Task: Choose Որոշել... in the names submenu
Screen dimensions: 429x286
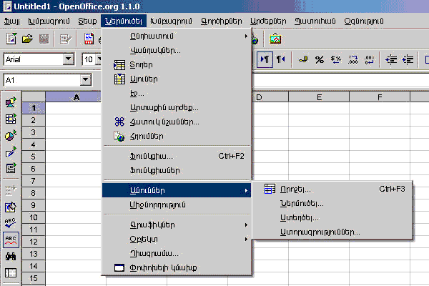Action: (x=332, y=189)
